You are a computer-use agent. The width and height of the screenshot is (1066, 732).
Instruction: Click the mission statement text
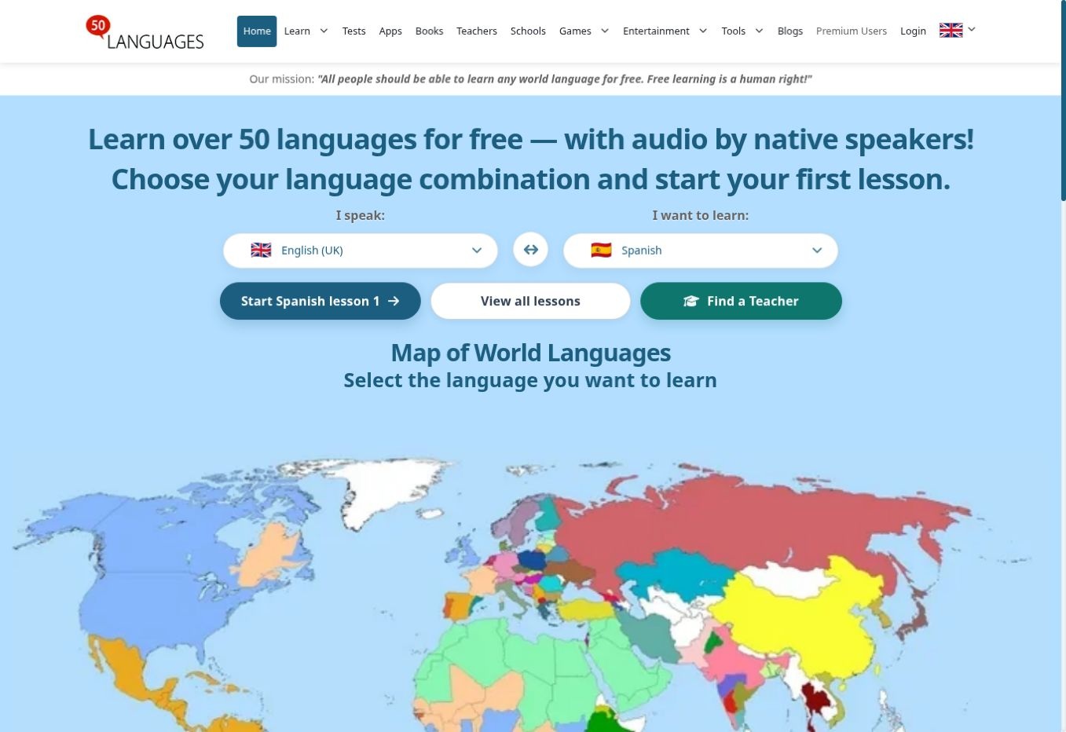tap(530, 79)
